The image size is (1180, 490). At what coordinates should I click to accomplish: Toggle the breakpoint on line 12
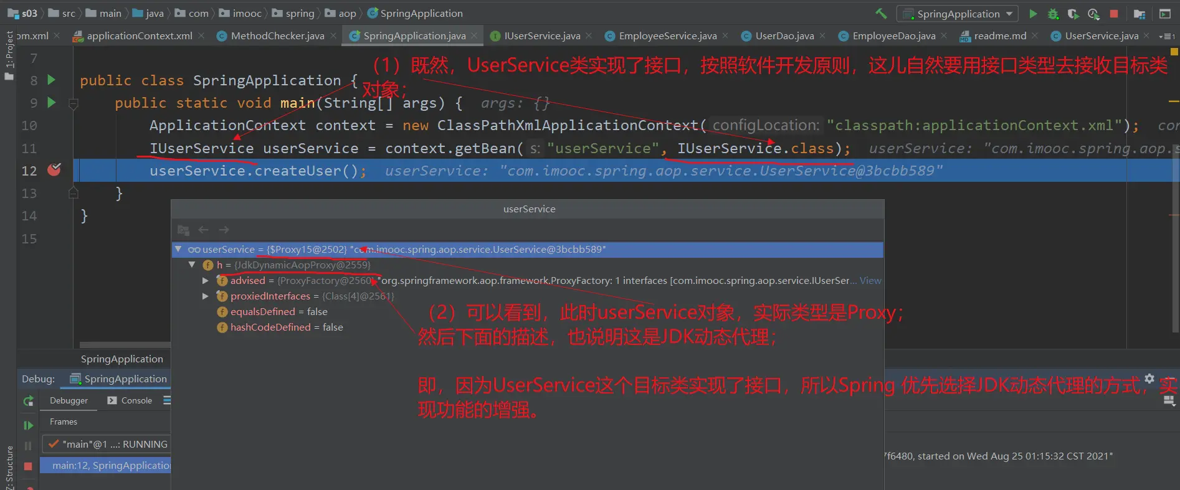[x=54, y=169]
